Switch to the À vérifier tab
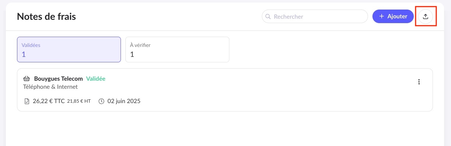 click(177, 50)
